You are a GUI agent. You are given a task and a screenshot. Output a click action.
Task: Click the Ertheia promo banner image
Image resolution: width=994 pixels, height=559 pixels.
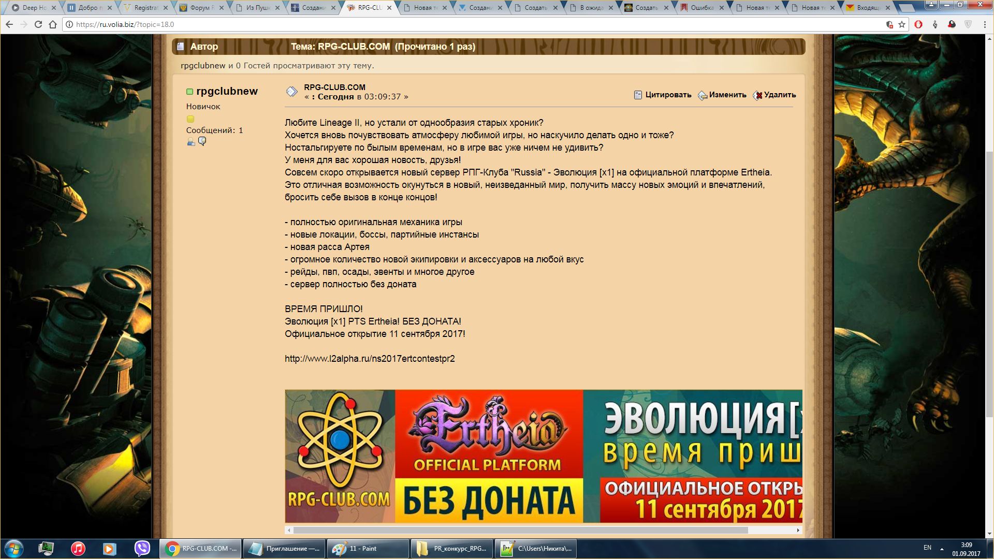pos(544,456)
